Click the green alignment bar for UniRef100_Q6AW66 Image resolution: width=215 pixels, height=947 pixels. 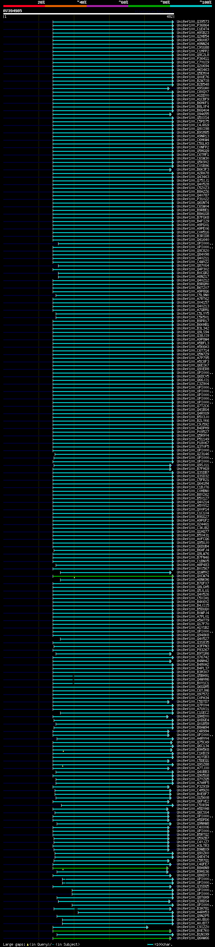point(112,938)
